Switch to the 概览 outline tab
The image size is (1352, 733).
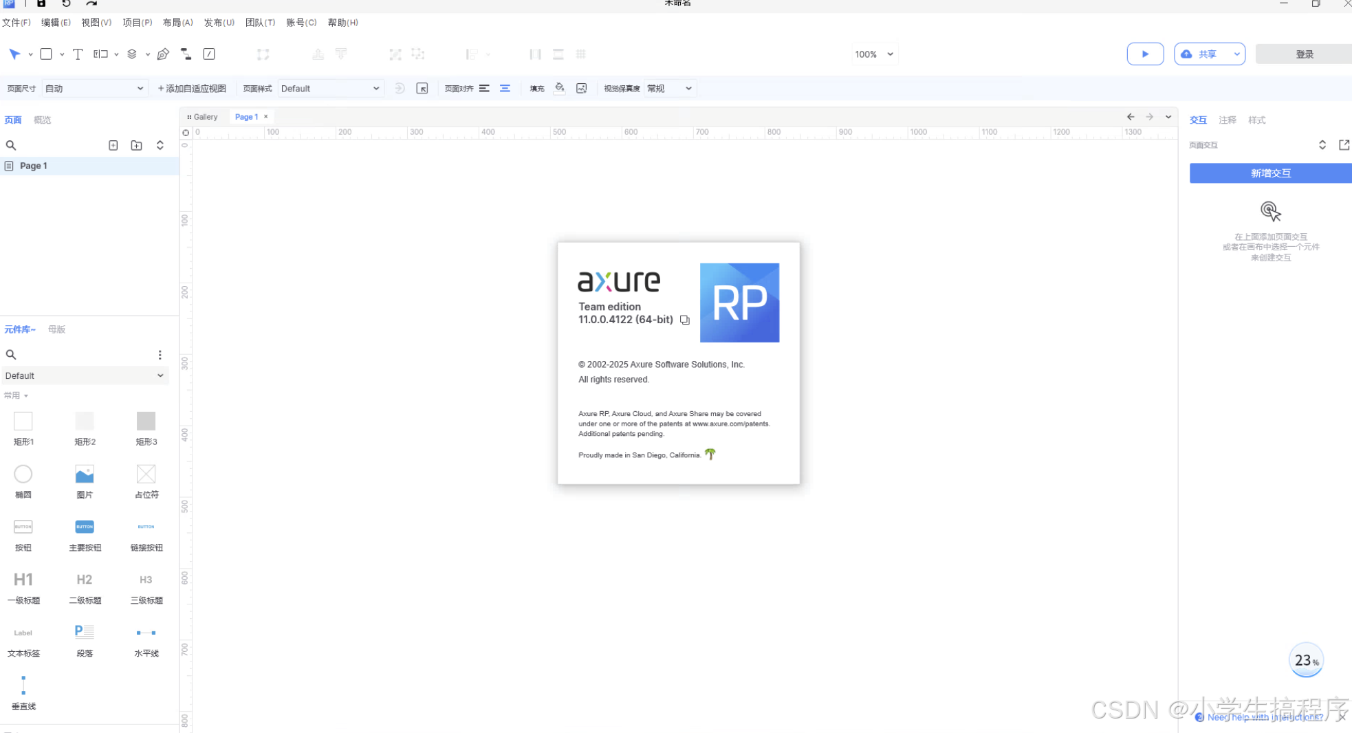(x=42, y=120)
